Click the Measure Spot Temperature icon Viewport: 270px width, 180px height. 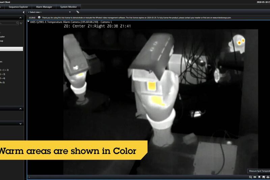point(250,177)
